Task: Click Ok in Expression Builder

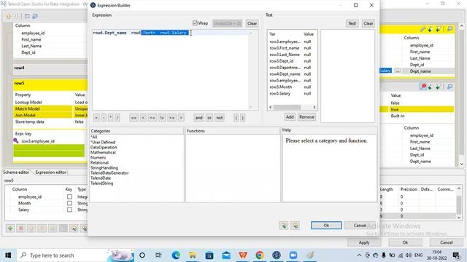Action: point(326,226)
